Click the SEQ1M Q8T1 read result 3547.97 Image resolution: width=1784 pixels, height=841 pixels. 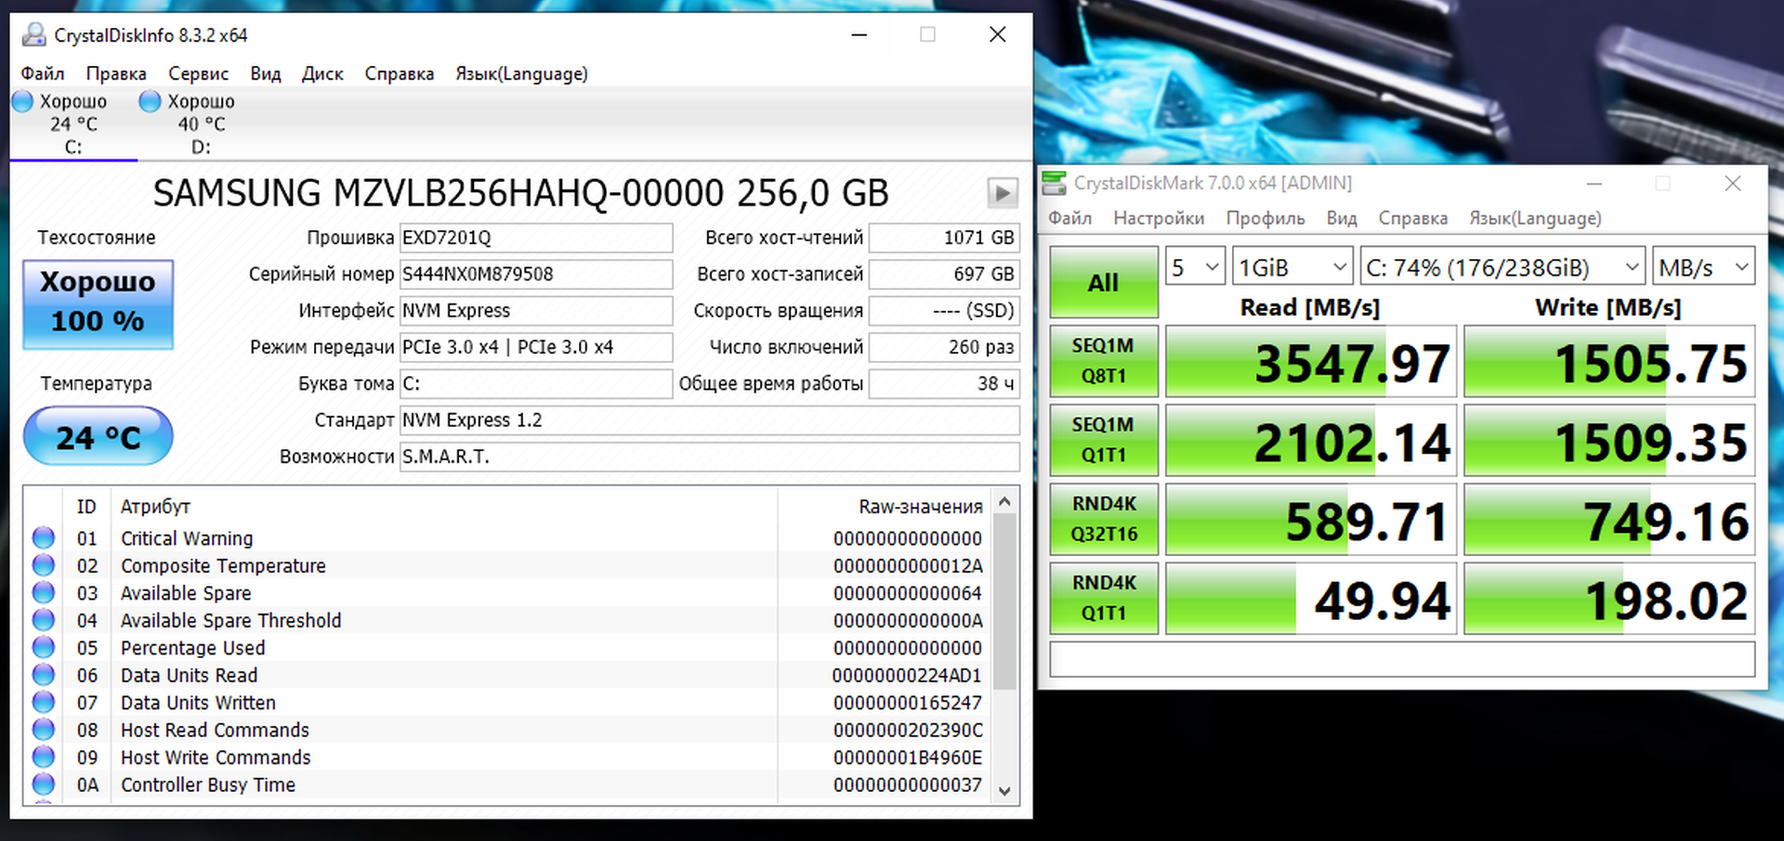(x=1311, y=361)
